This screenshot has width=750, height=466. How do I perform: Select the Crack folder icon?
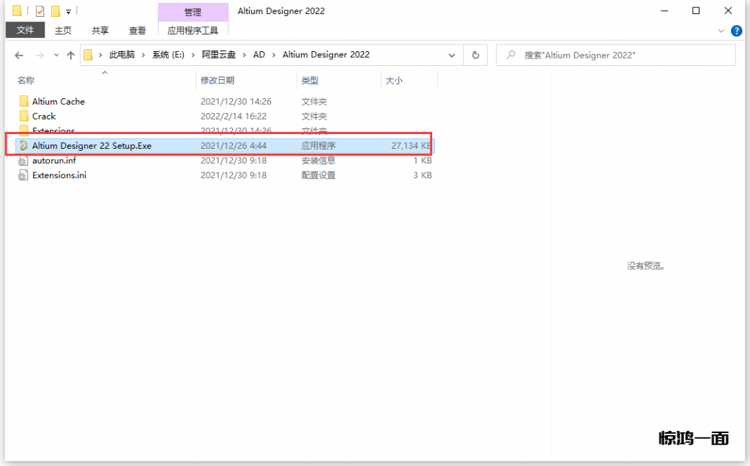(23, 116)
